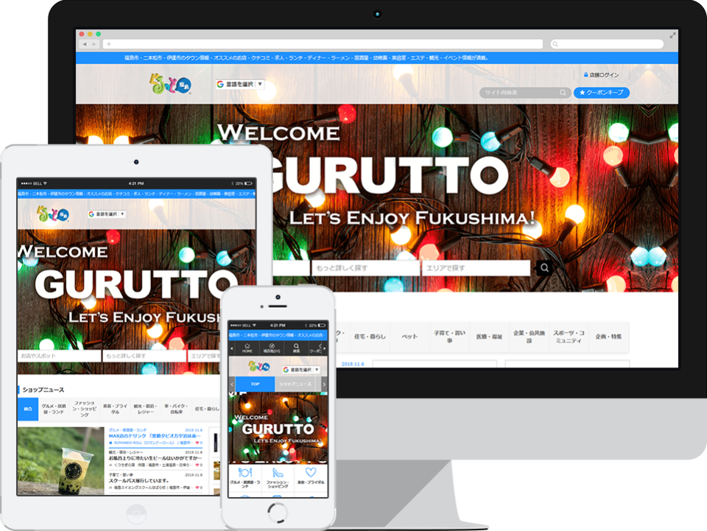This screenshot has width=707, height=531.
Task: Select the blue 総合 tab on the tablet
Action: [28, 409]
